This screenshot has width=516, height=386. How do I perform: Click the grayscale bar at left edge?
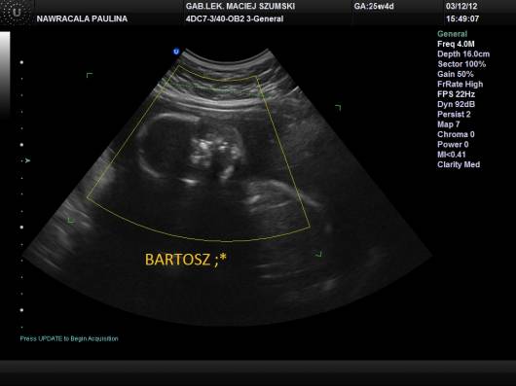point(5,74)
